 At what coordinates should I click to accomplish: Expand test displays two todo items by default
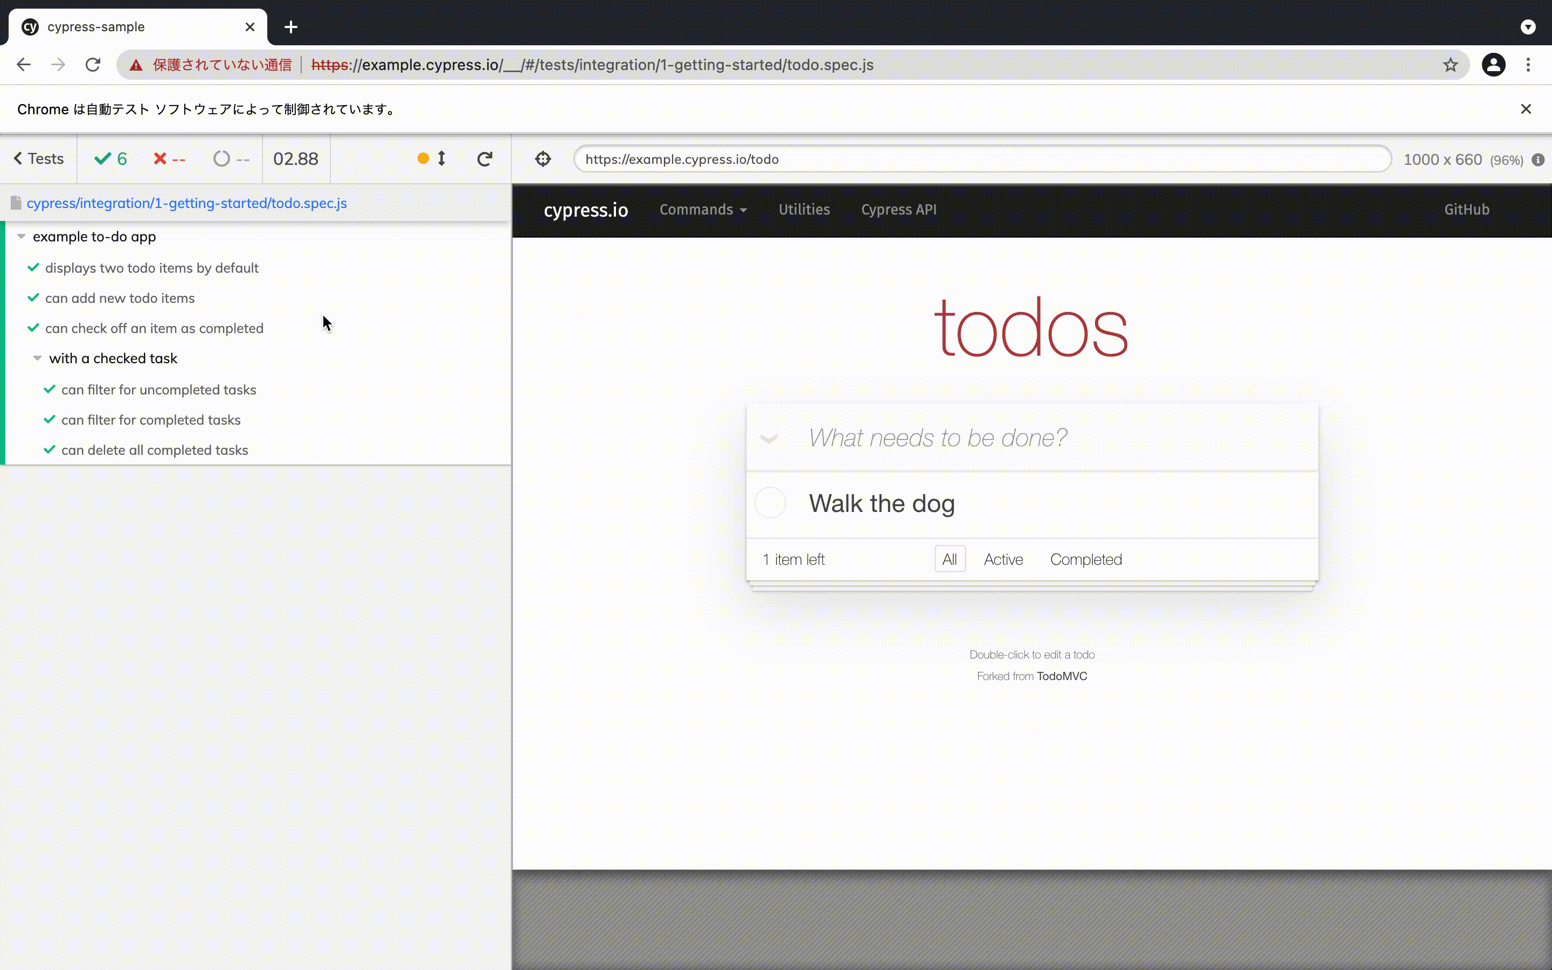point(151,268)
